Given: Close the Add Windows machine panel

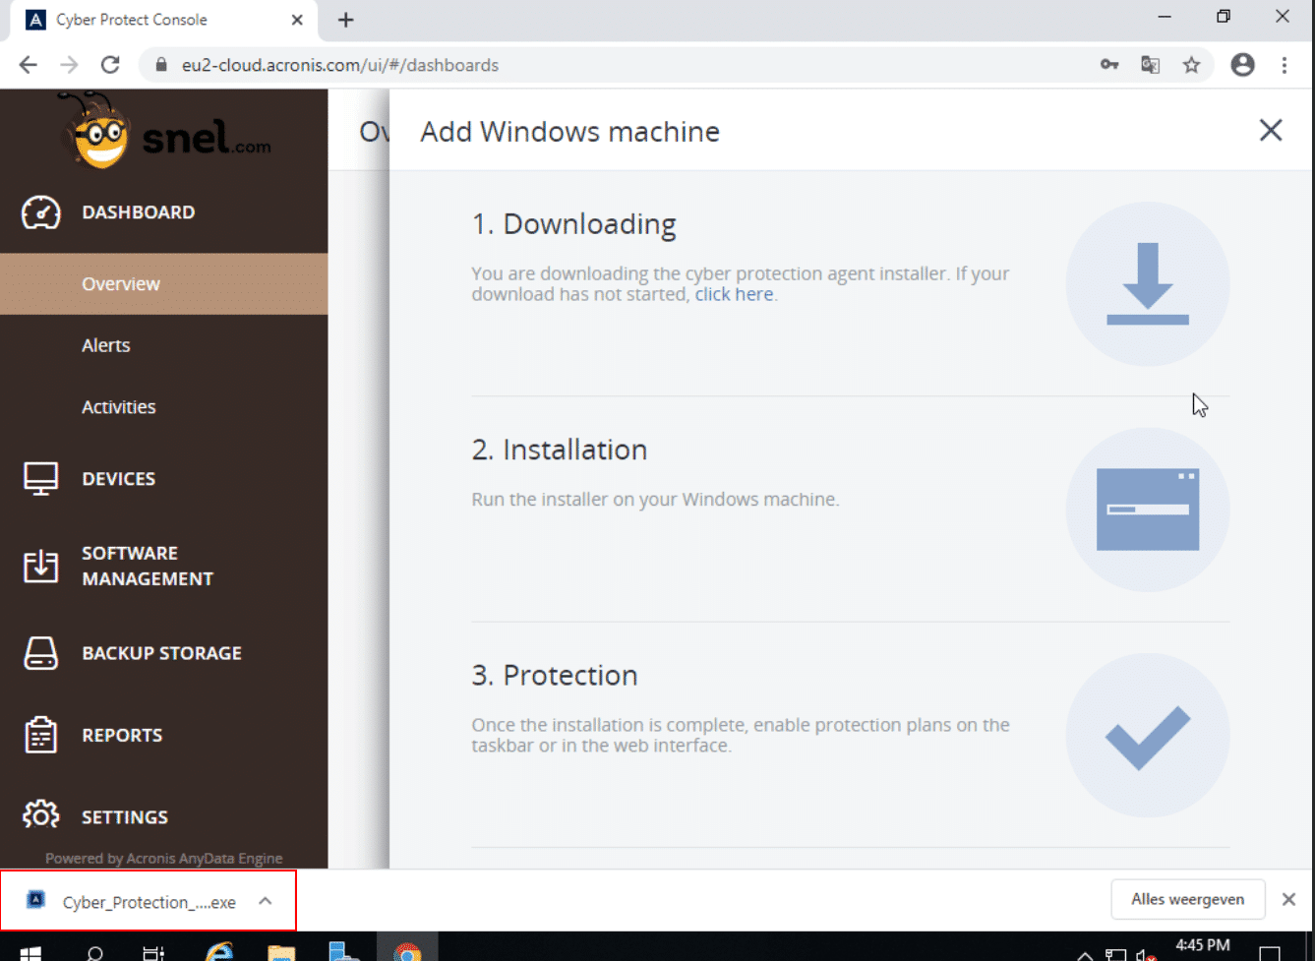Looking at the screenshot, I should (1271, 131).
